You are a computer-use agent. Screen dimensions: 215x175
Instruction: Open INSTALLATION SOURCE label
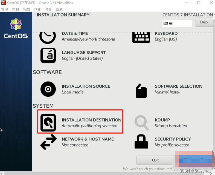point(86,86)
